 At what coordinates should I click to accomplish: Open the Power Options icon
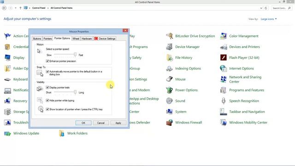[x=169, y=90]
